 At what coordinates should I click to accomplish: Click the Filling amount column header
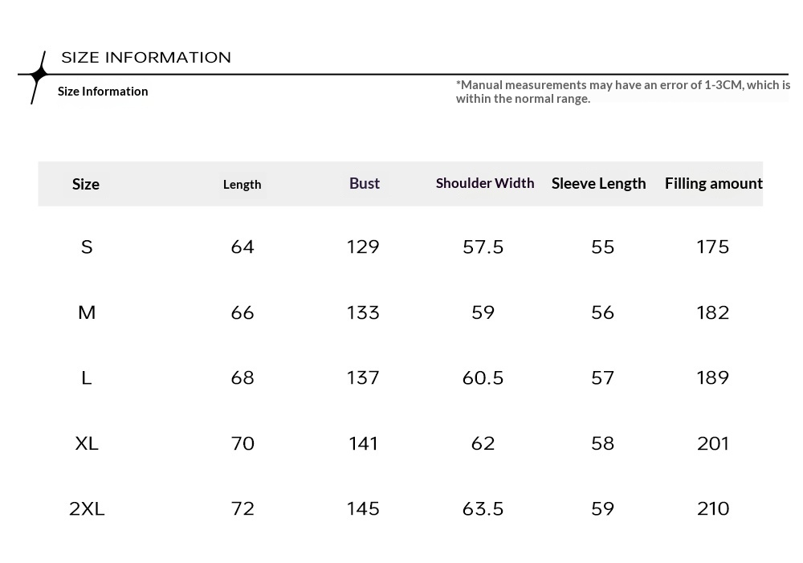(x=713, y=183)
